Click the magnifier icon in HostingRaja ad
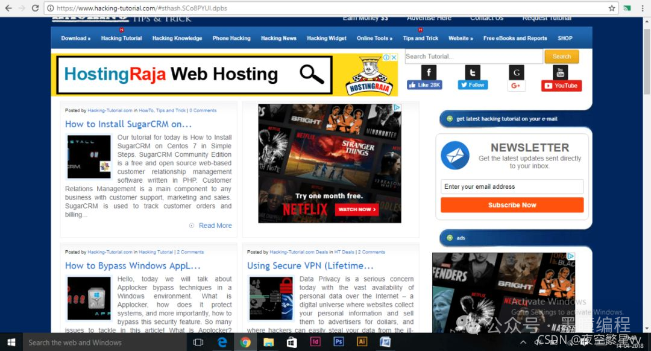This screenshot has height=351, width=651. [x=312, y=74]
